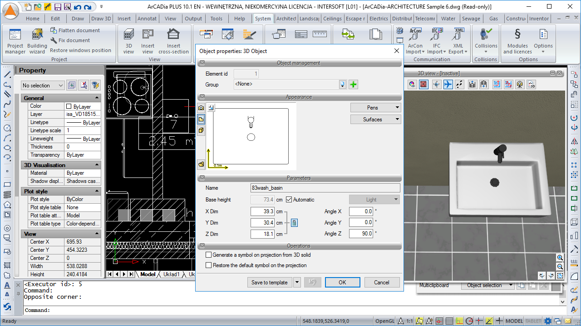Open the Collisions tool
This screenshot has height=326, width=581.
coord(486,40)
